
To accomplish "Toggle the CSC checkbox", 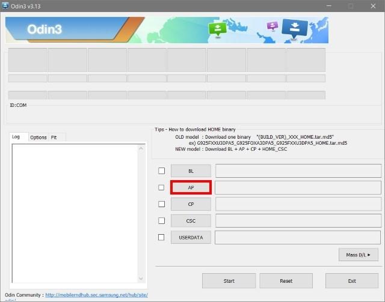I will tap(162, 220).
